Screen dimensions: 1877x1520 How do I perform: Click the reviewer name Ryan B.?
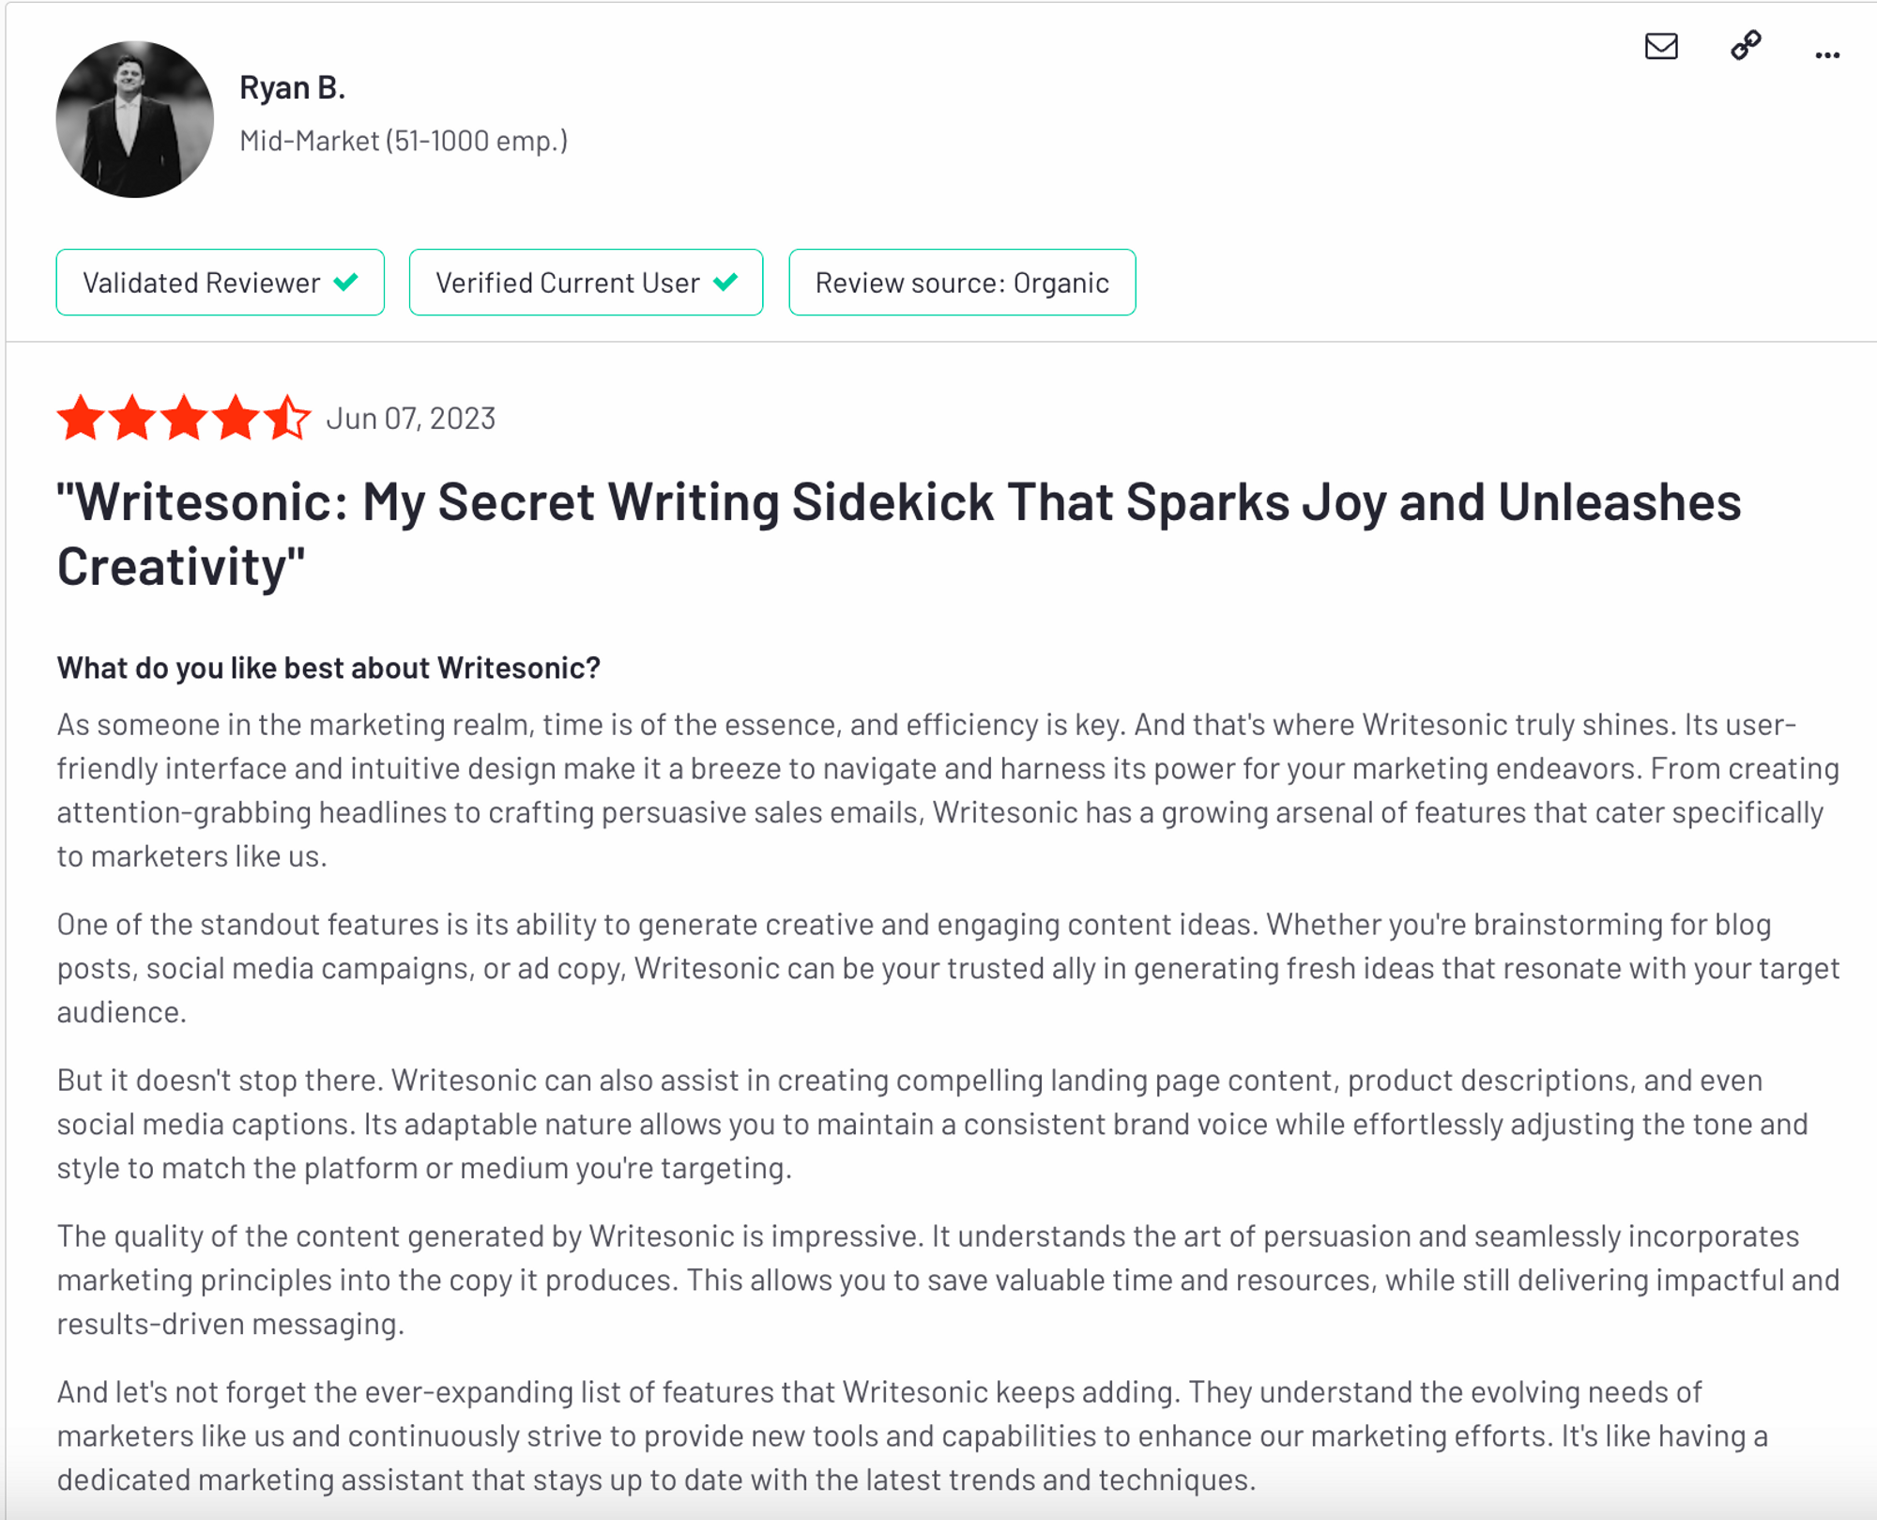pos(292,87)
